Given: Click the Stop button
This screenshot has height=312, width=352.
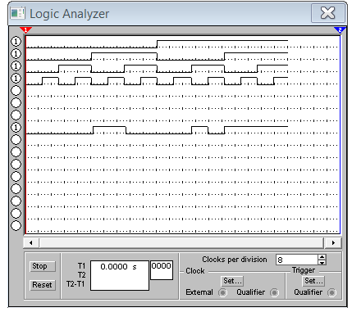Looking at the screenshot, I should tap(43, 266).
